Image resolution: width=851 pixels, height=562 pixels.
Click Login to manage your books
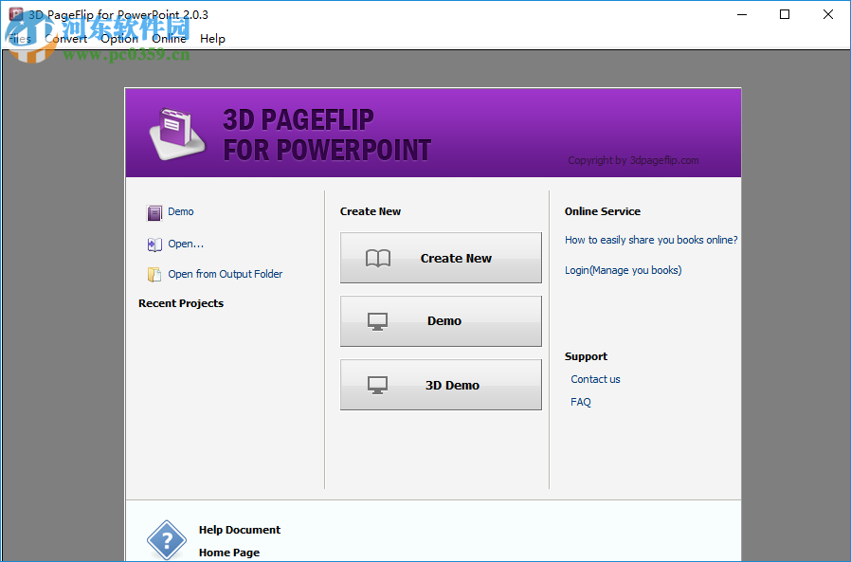[x=623, y=270]
